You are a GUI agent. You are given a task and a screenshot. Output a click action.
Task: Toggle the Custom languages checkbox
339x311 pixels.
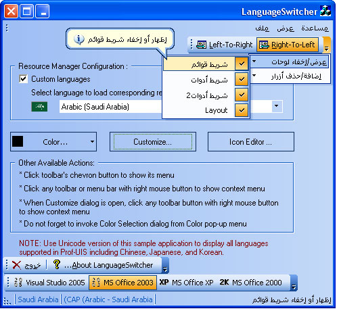click(x=23, y=79)
